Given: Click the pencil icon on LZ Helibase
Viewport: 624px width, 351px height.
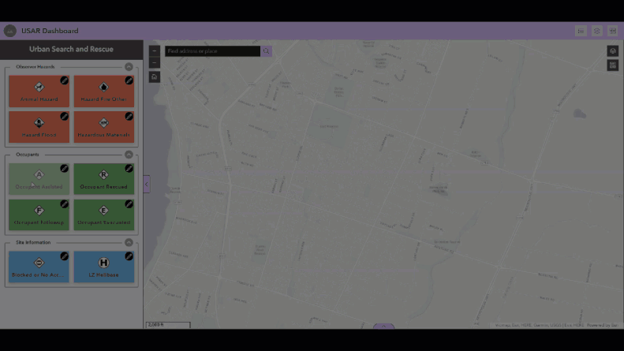Looking at the screenshot, I should point(129,256).
